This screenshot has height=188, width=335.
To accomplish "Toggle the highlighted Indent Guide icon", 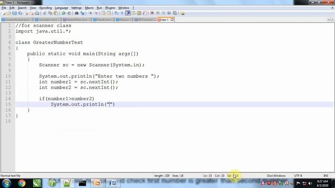I will pyautogui.click(x=128, y=13).
